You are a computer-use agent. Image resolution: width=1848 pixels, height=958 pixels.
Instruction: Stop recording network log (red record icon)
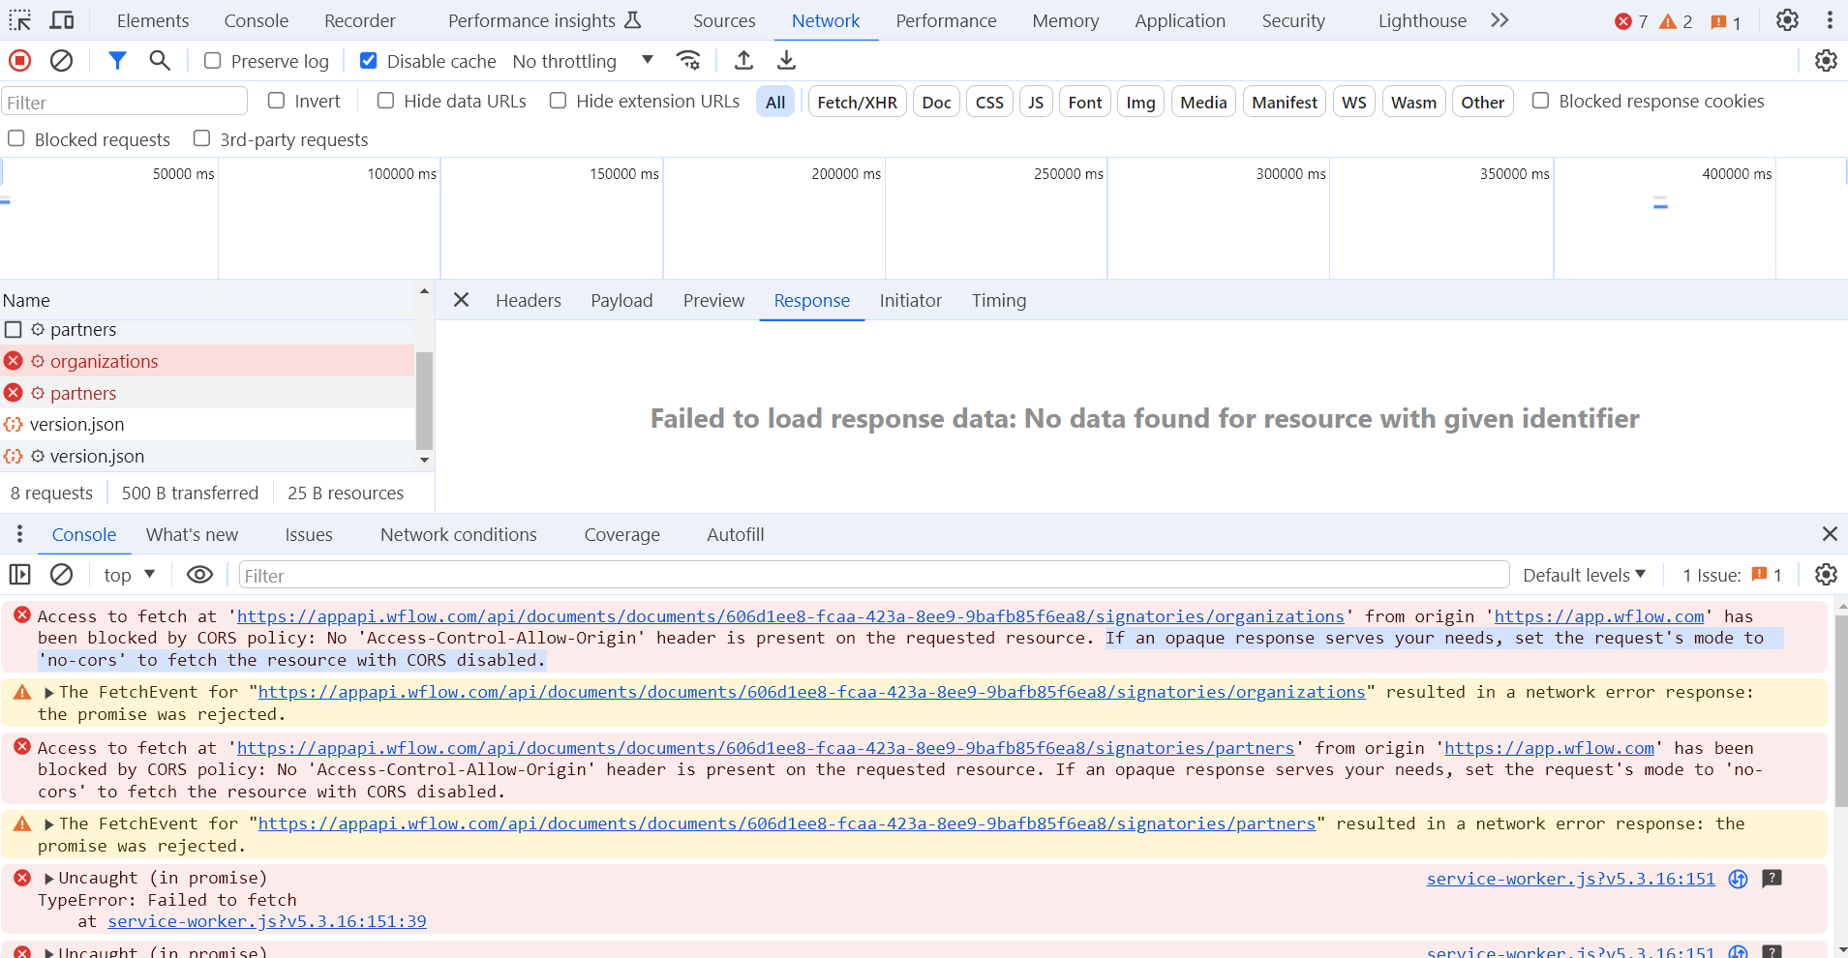pyautogui.click(x=18, y=60)
